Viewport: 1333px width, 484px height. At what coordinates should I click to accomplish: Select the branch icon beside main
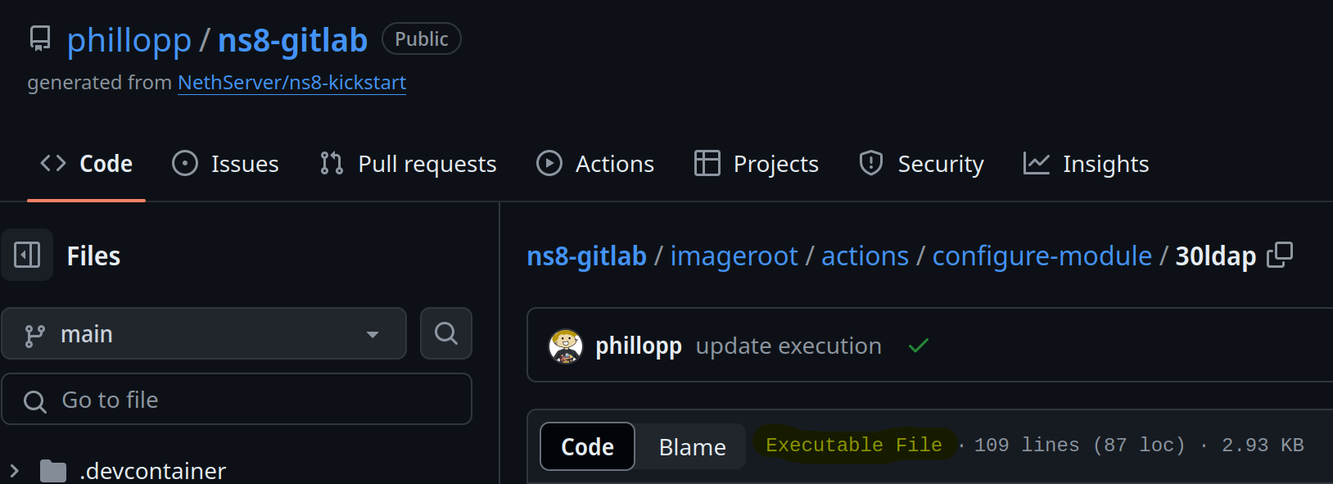(33, 333)
